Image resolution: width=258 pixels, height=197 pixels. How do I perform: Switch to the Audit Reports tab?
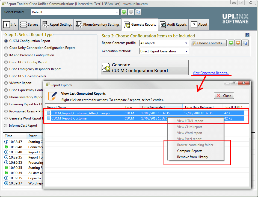(x=173, y=24)
